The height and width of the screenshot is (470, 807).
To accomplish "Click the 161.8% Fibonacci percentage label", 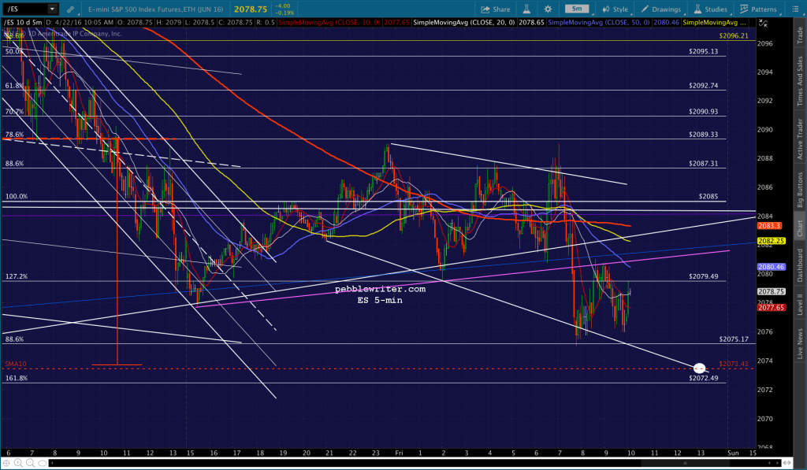I will click(17, 378).
